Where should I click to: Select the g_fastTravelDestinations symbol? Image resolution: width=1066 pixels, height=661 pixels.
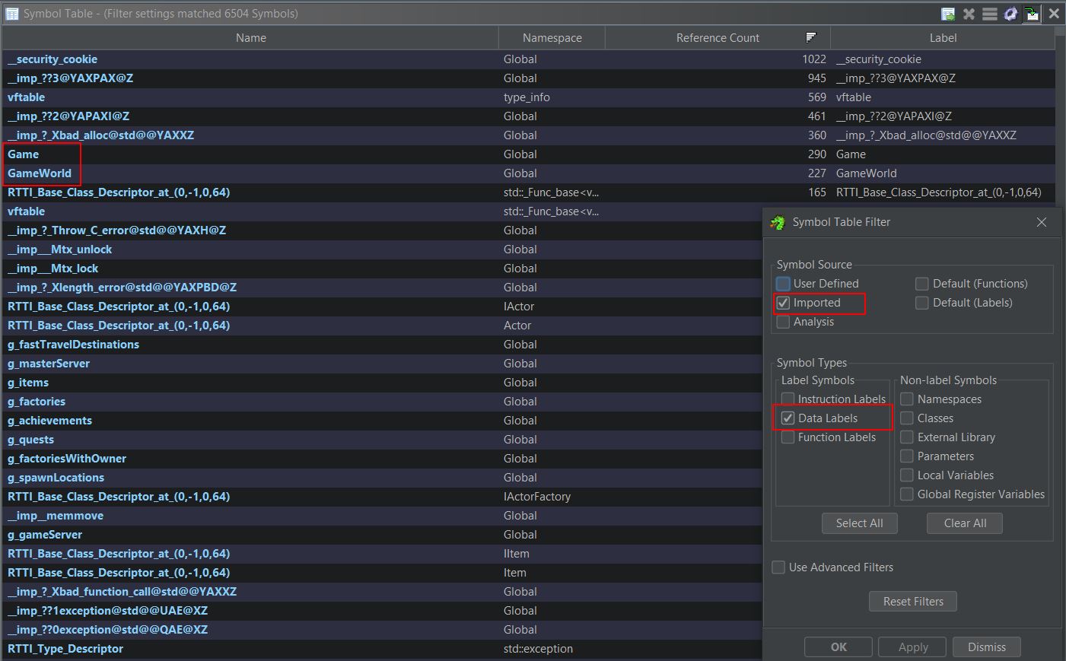[73, 345]
